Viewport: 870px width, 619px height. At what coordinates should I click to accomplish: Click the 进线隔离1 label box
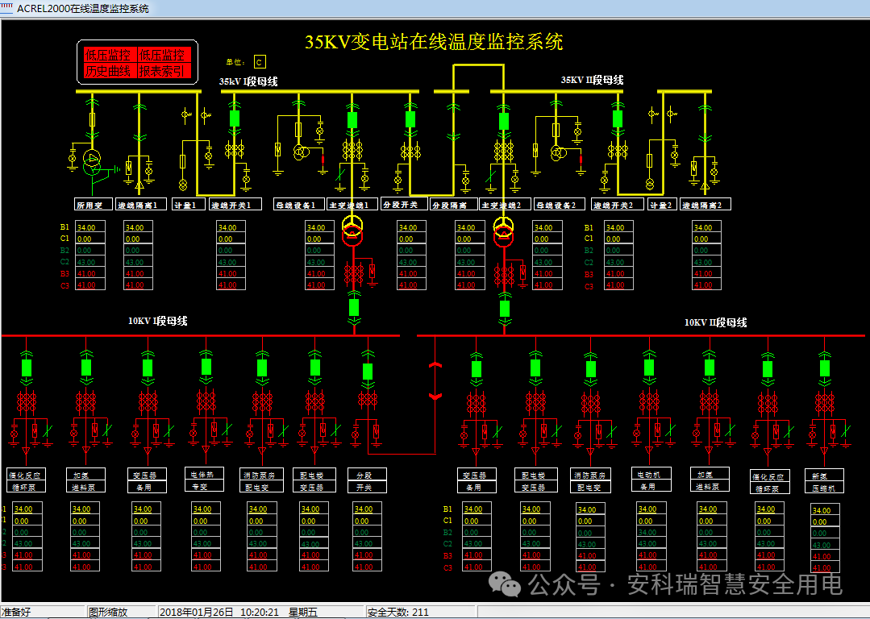(141, 204)
